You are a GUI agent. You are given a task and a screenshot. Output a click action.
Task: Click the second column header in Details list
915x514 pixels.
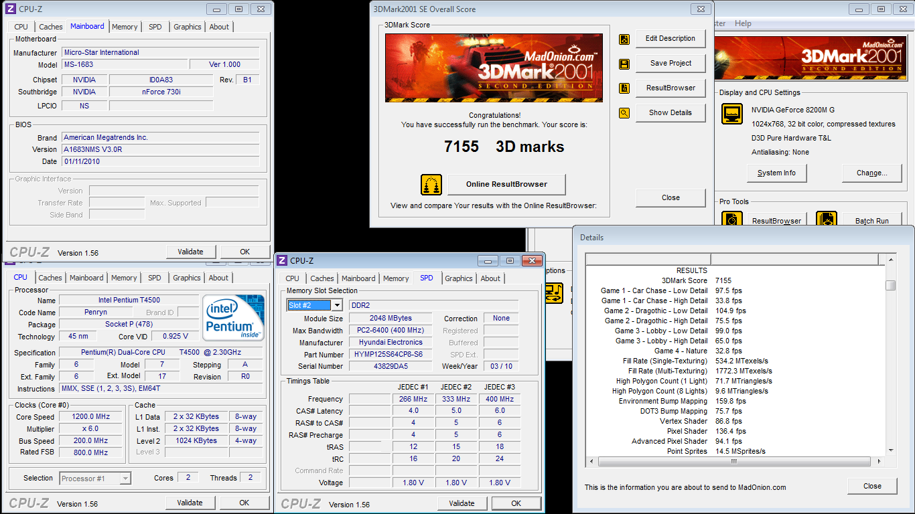click(x=795, y=260)
